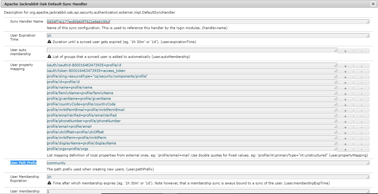The image size is (378, 194).
Task: Add a row after profile/email mapping
Action: coord(345,127)
